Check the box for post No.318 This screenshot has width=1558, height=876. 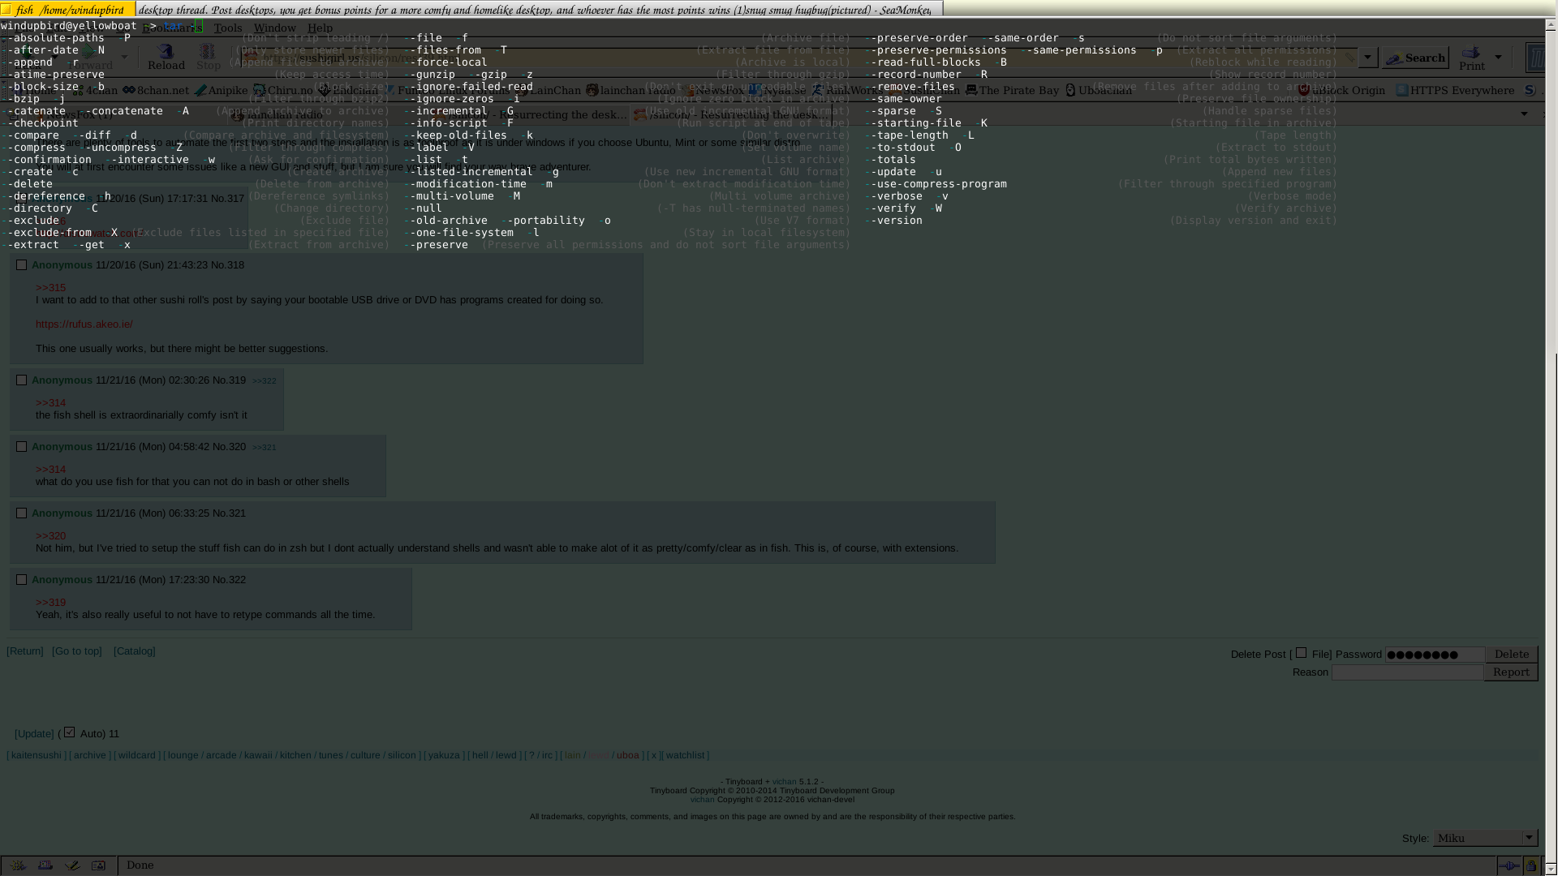[x=22, y=264]
